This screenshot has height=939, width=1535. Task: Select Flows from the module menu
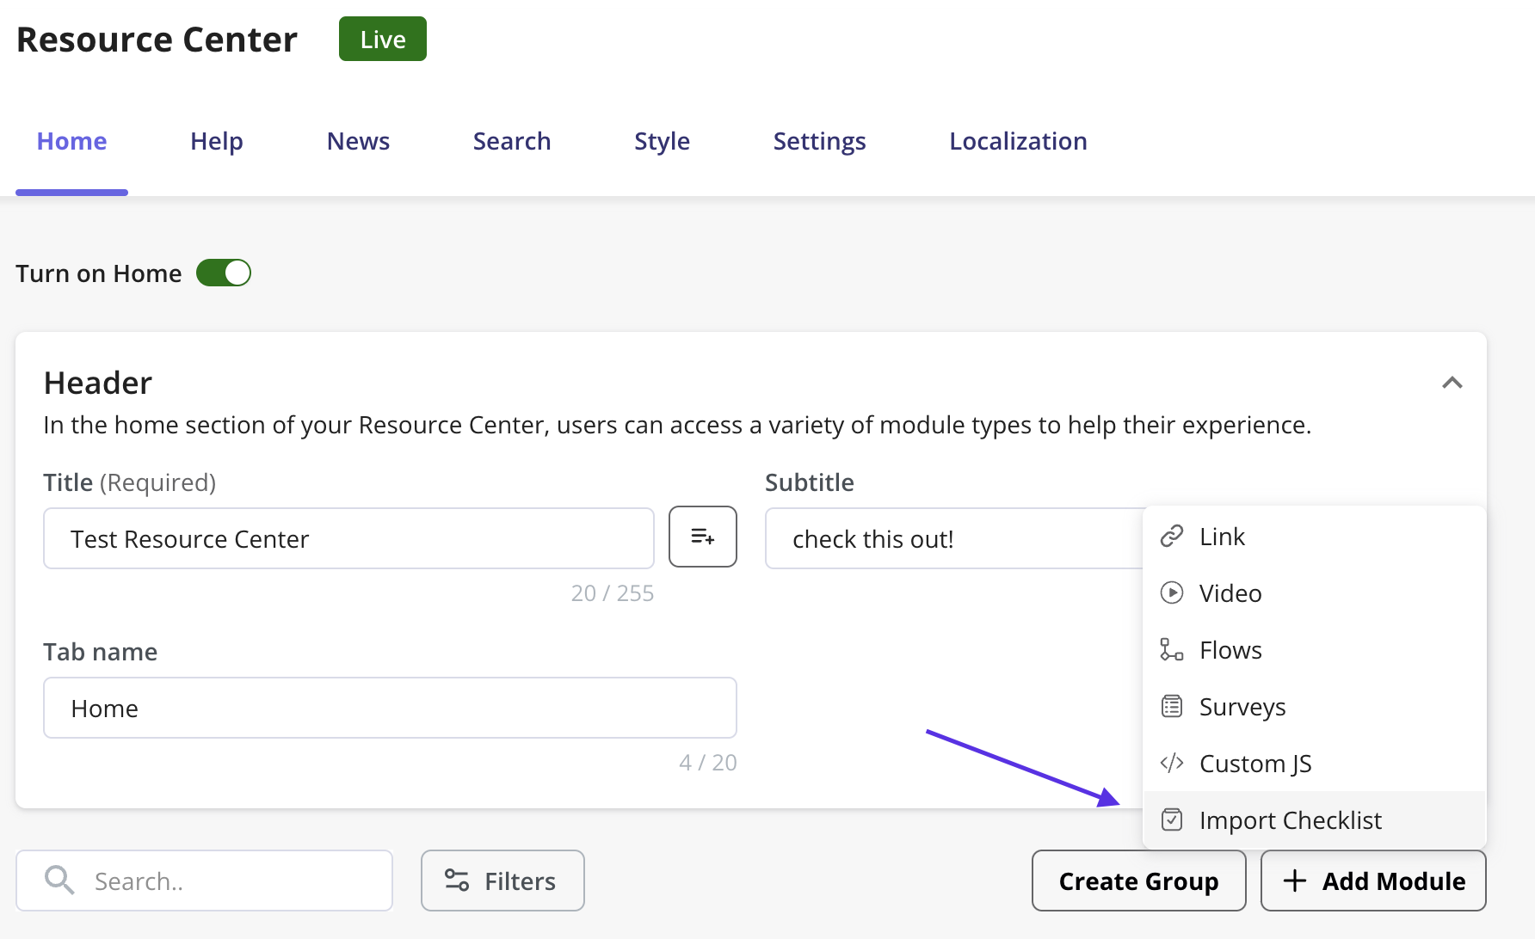click(x=1315, y=650)
